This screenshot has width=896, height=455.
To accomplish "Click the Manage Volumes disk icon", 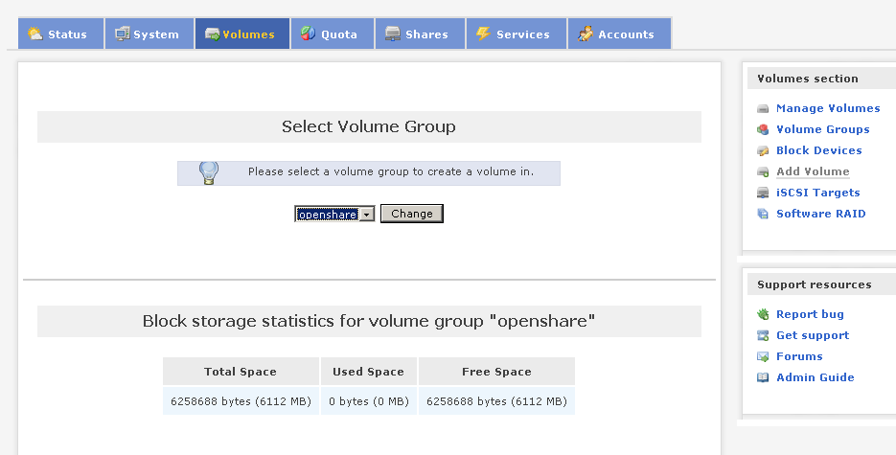I will click(763, 108).
